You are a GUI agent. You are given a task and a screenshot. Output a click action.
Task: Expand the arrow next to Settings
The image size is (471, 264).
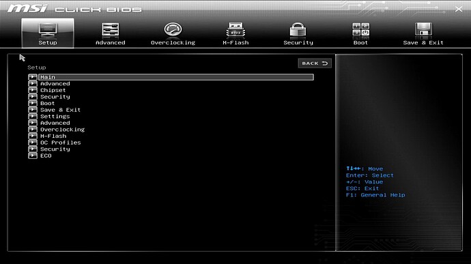tap(33, 117)
